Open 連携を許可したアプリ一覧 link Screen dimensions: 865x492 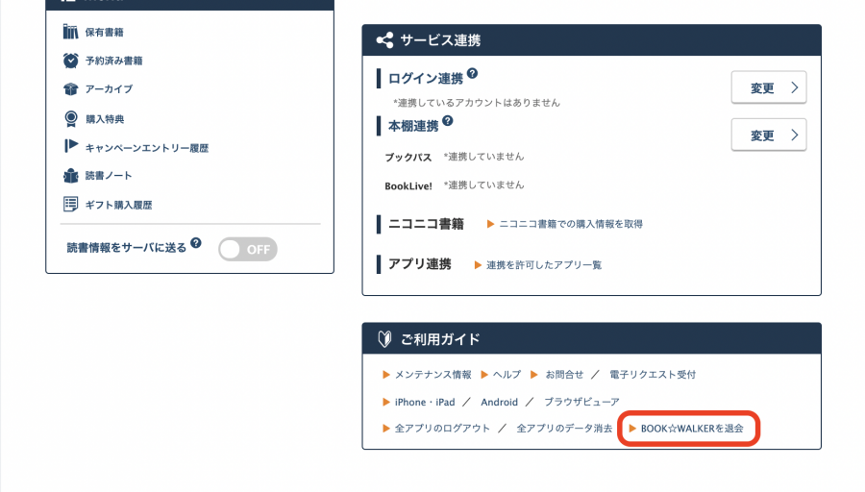click(x=544, y=265)
